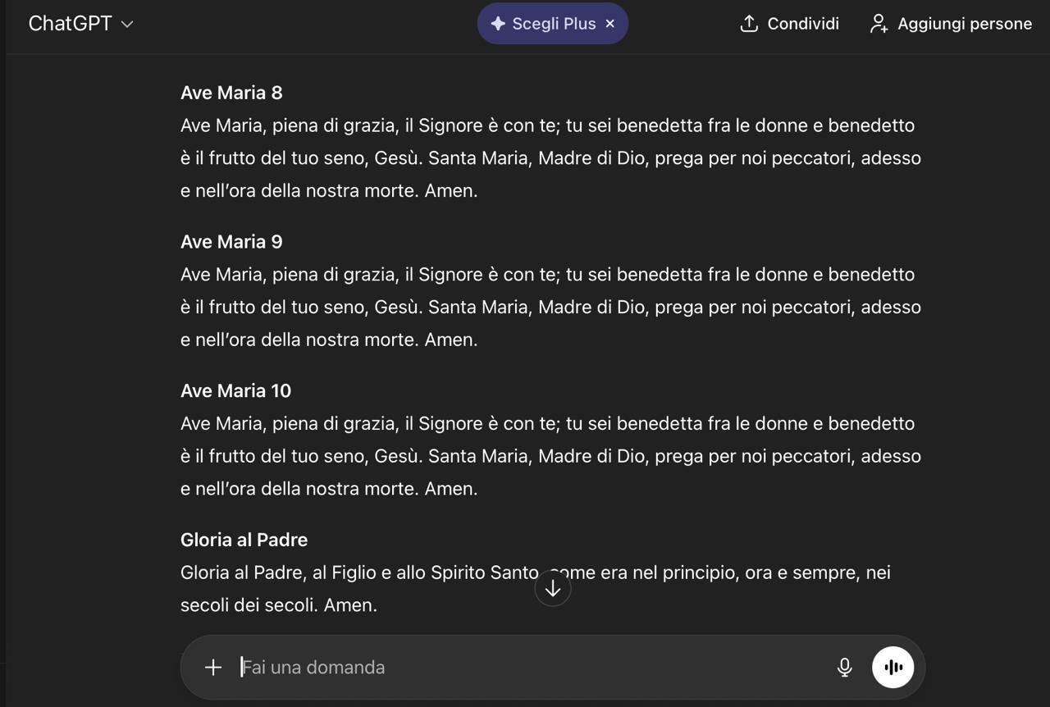This screenshot has width=1050, height=707.
Task: Open the ChatGPT model selector dropdown
Action: click(x=71, y=24)
